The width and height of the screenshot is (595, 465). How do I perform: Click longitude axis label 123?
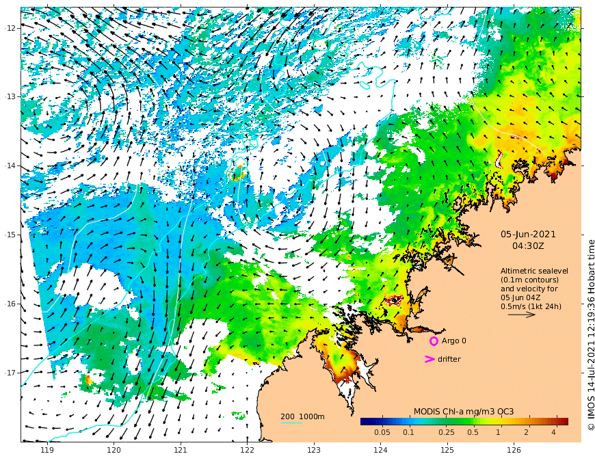[x=314, y=450]
